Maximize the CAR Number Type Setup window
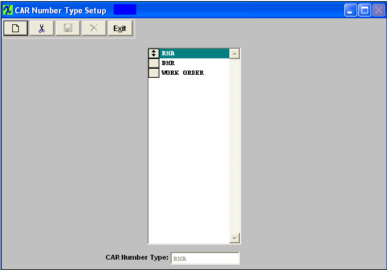Image resolution: width=387 pixels, height=270 pixels. tap(364, 10)
